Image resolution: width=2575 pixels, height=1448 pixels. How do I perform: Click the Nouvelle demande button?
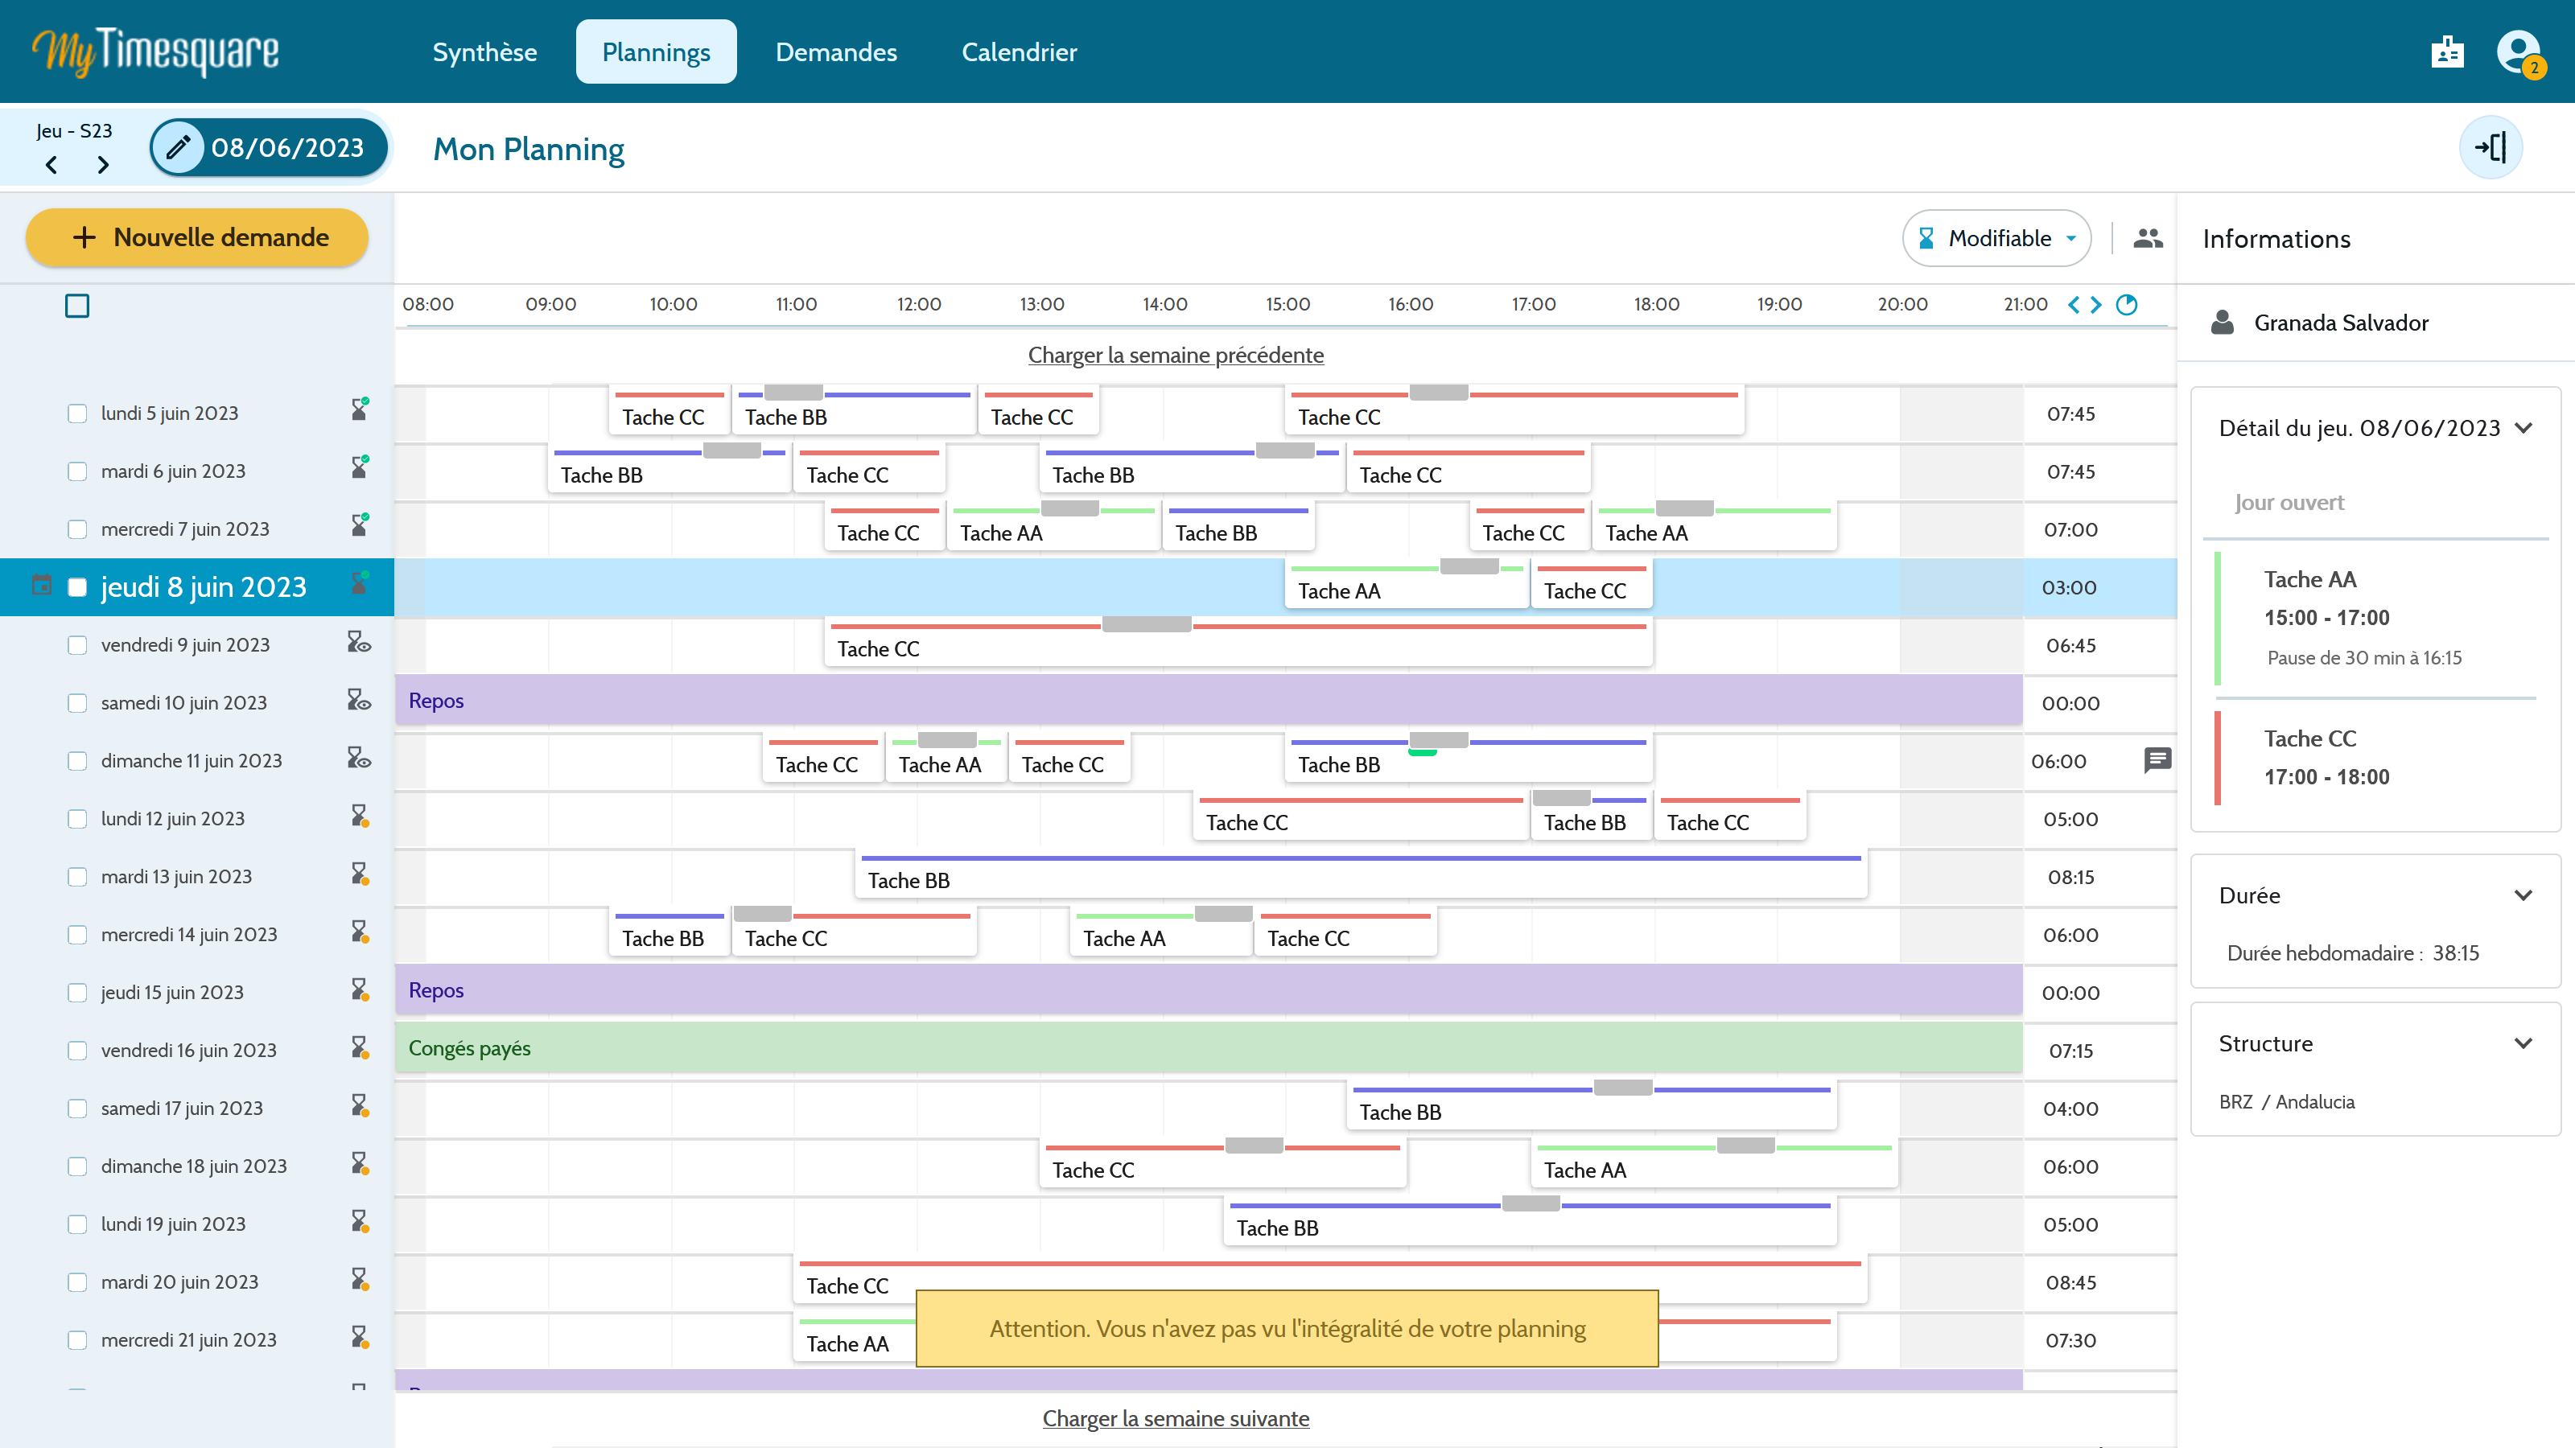pos(197,238)
